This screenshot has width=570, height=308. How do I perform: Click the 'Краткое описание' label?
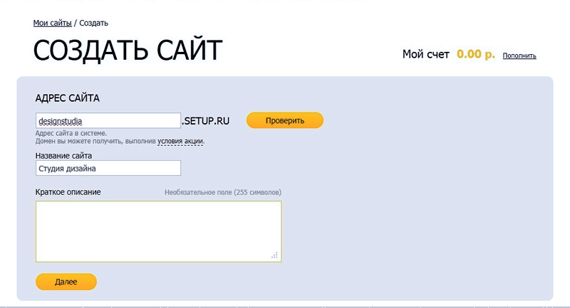point(68,192)
